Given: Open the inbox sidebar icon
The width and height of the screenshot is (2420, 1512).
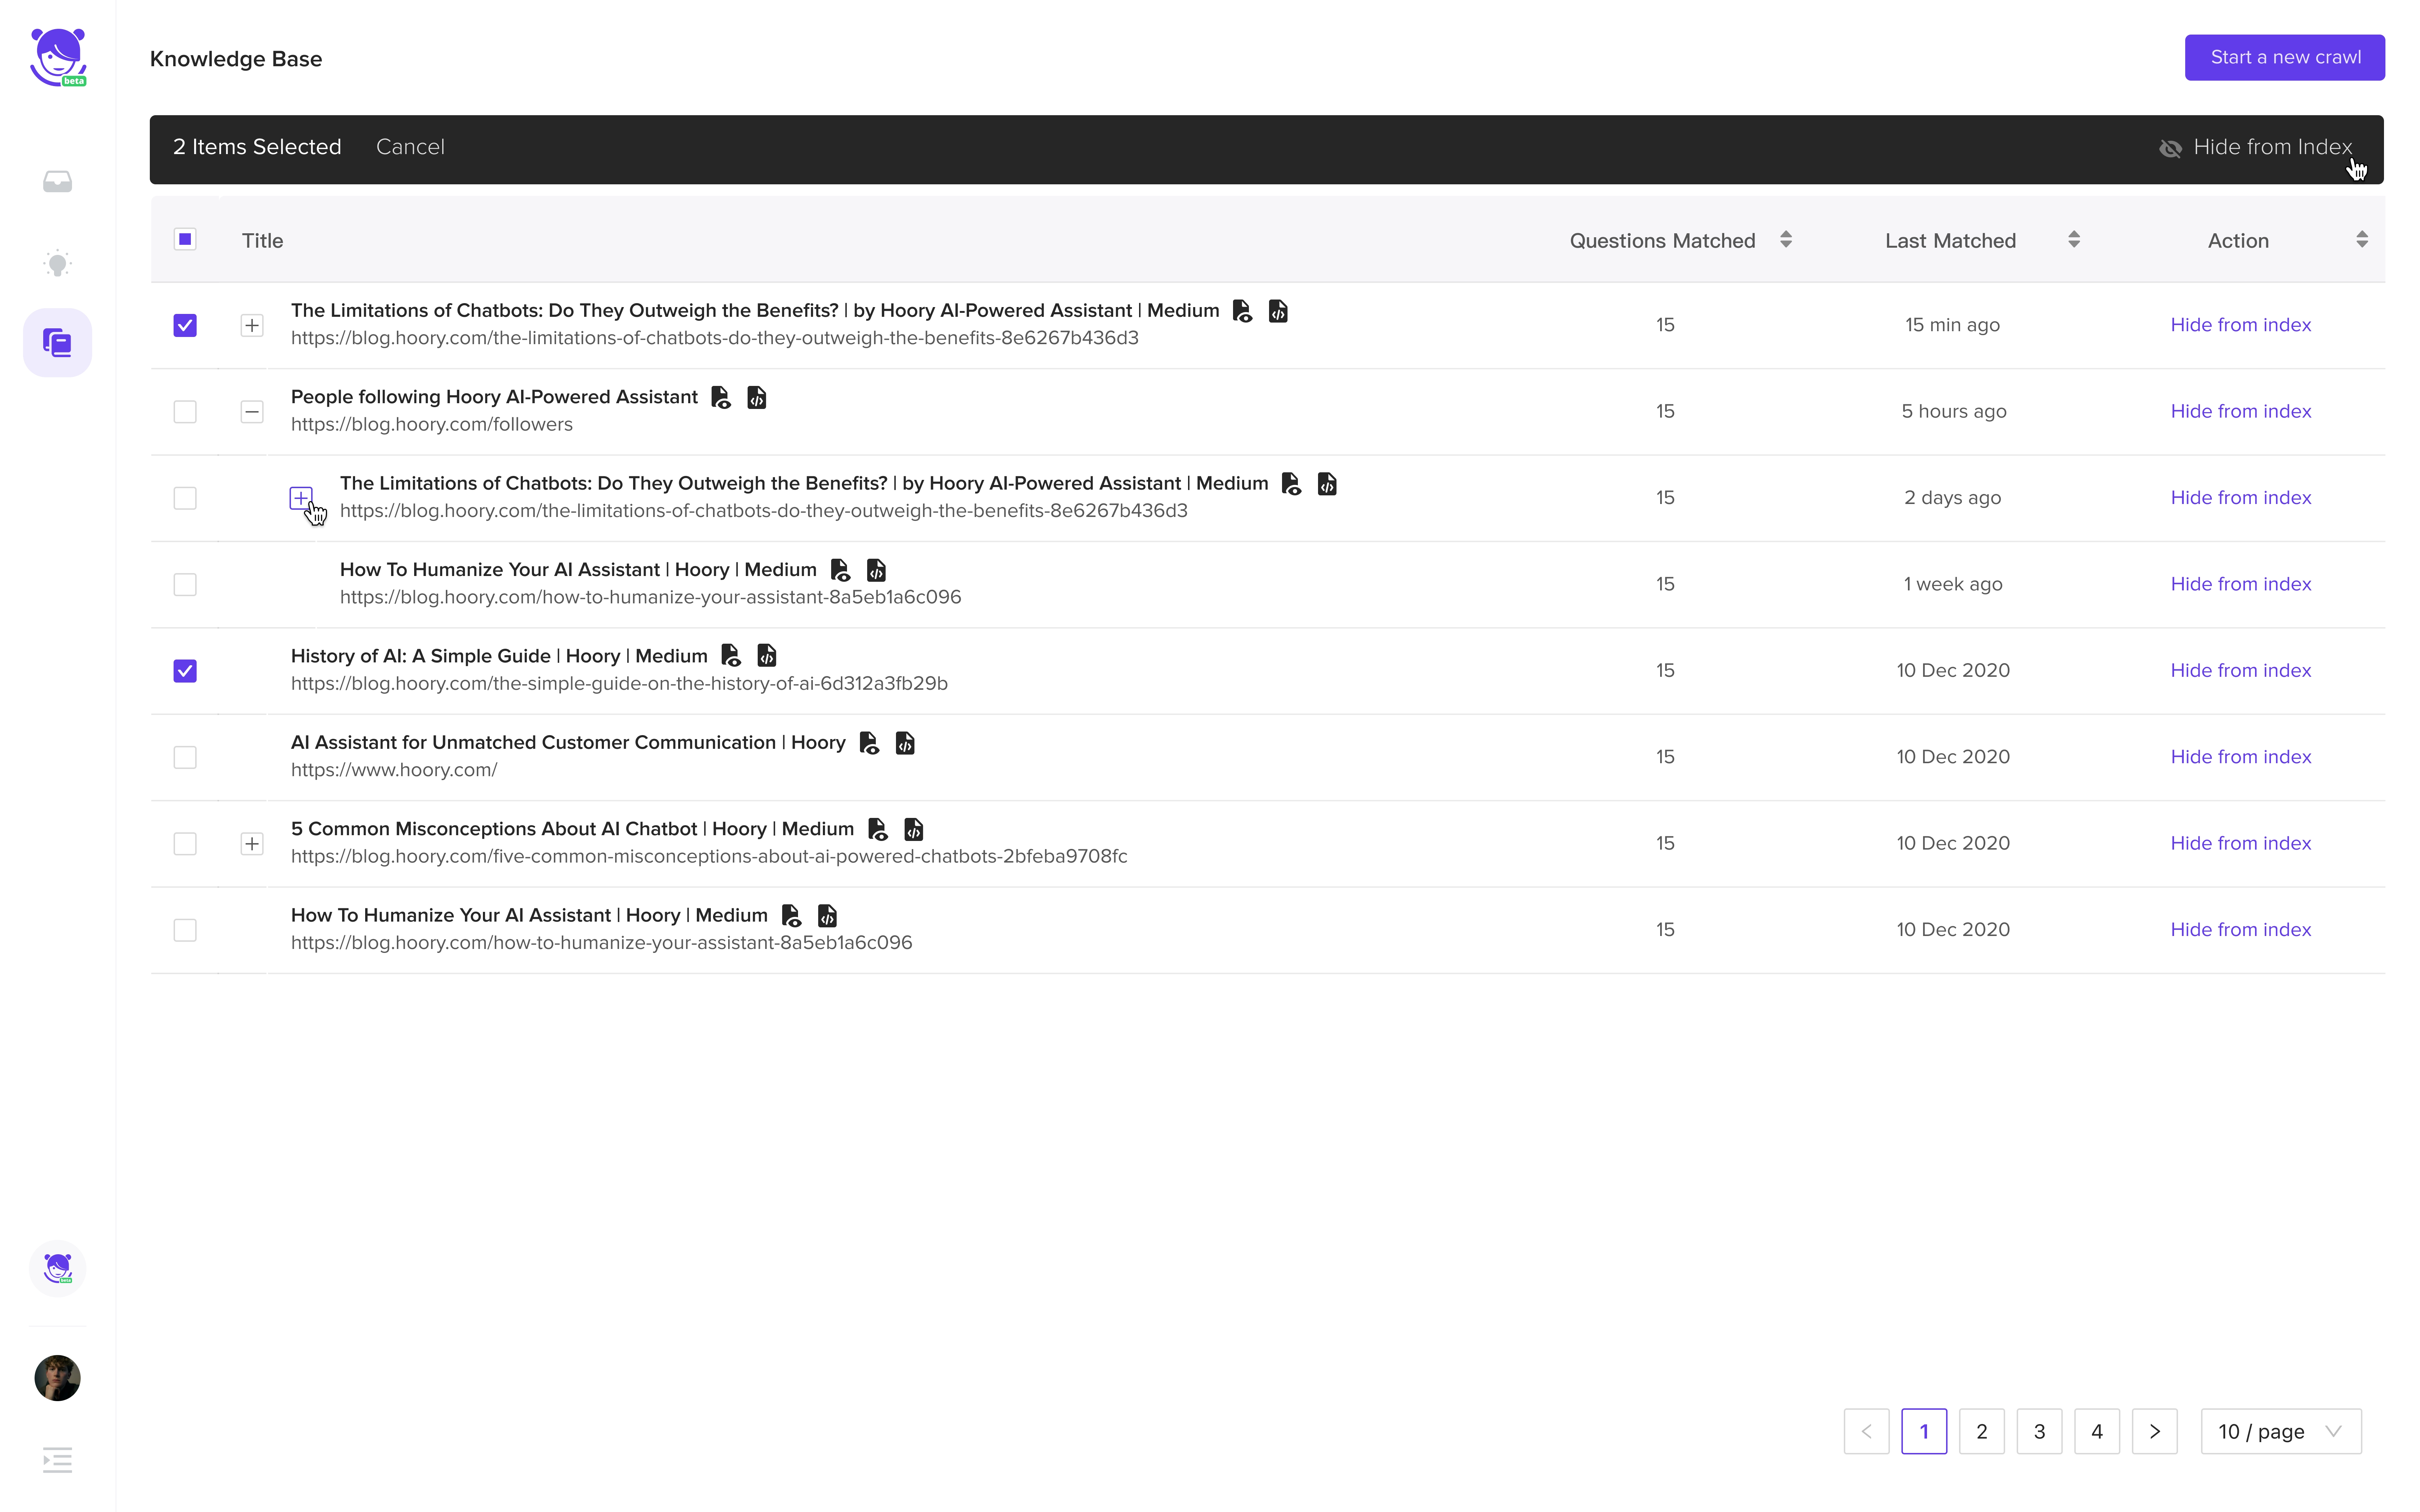Looking at the screenshot, I should 57,181.
